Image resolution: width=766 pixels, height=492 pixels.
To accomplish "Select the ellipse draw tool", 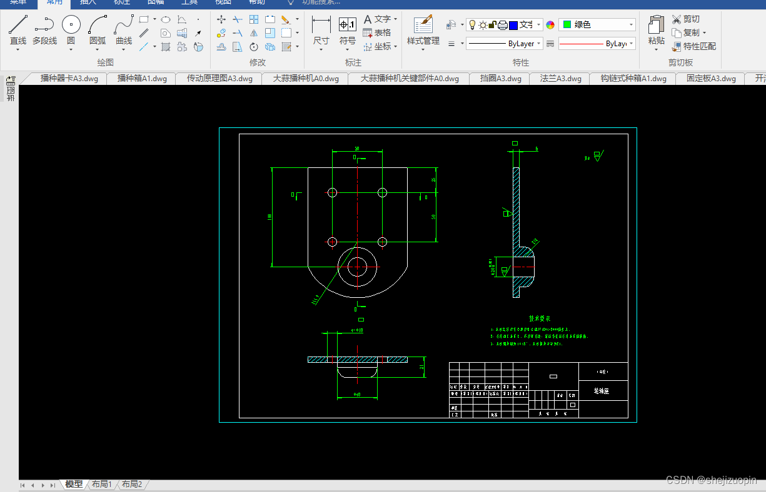I will tap(166, 19).
